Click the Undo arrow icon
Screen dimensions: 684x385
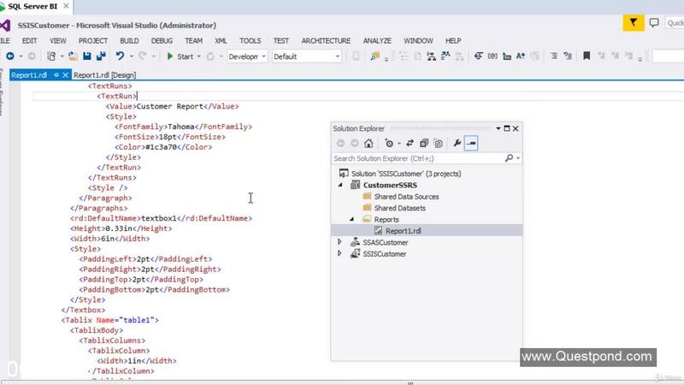pos(120,56)
